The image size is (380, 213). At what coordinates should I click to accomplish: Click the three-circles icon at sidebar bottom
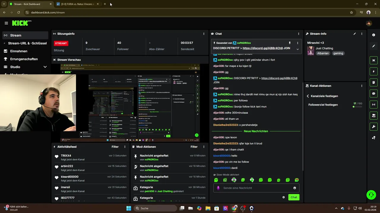click(374, 138)
